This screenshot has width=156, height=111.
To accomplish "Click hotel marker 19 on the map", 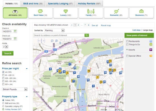I will [x=89, y=71].
